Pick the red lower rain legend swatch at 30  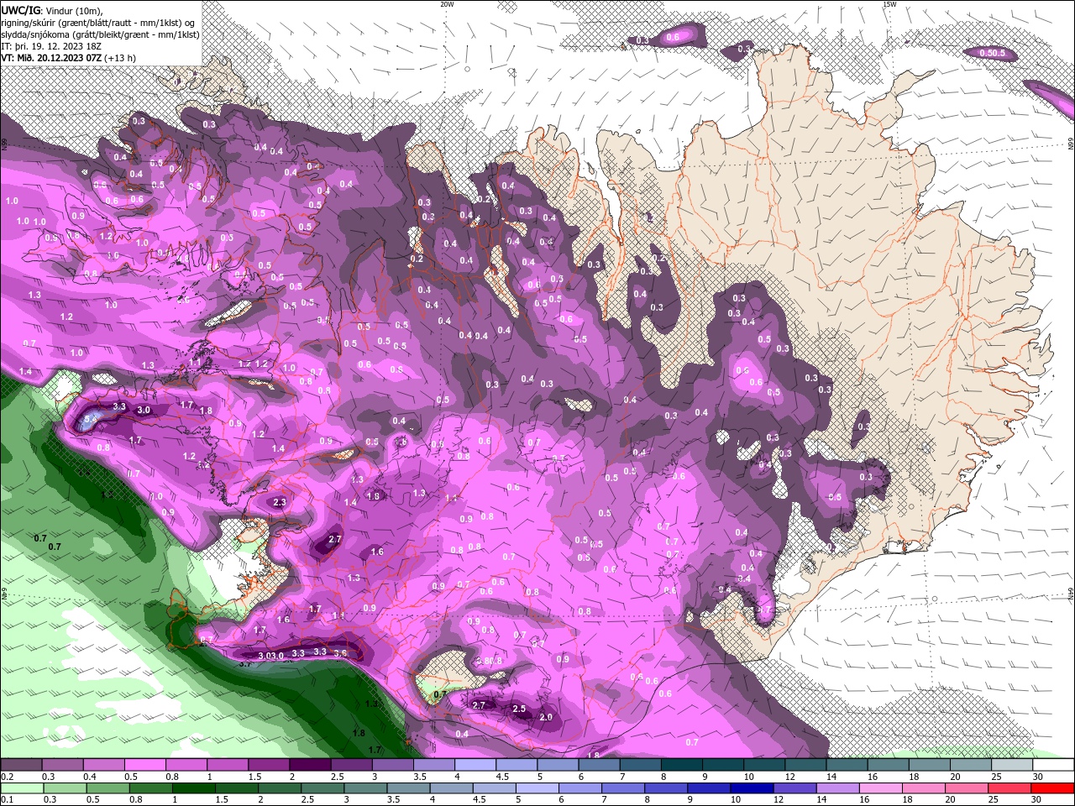[x=1052, y=788]
